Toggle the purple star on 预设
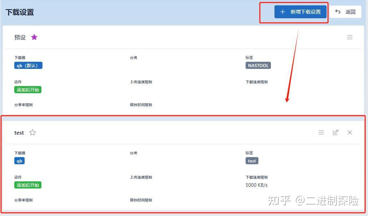 click(34, 37)
